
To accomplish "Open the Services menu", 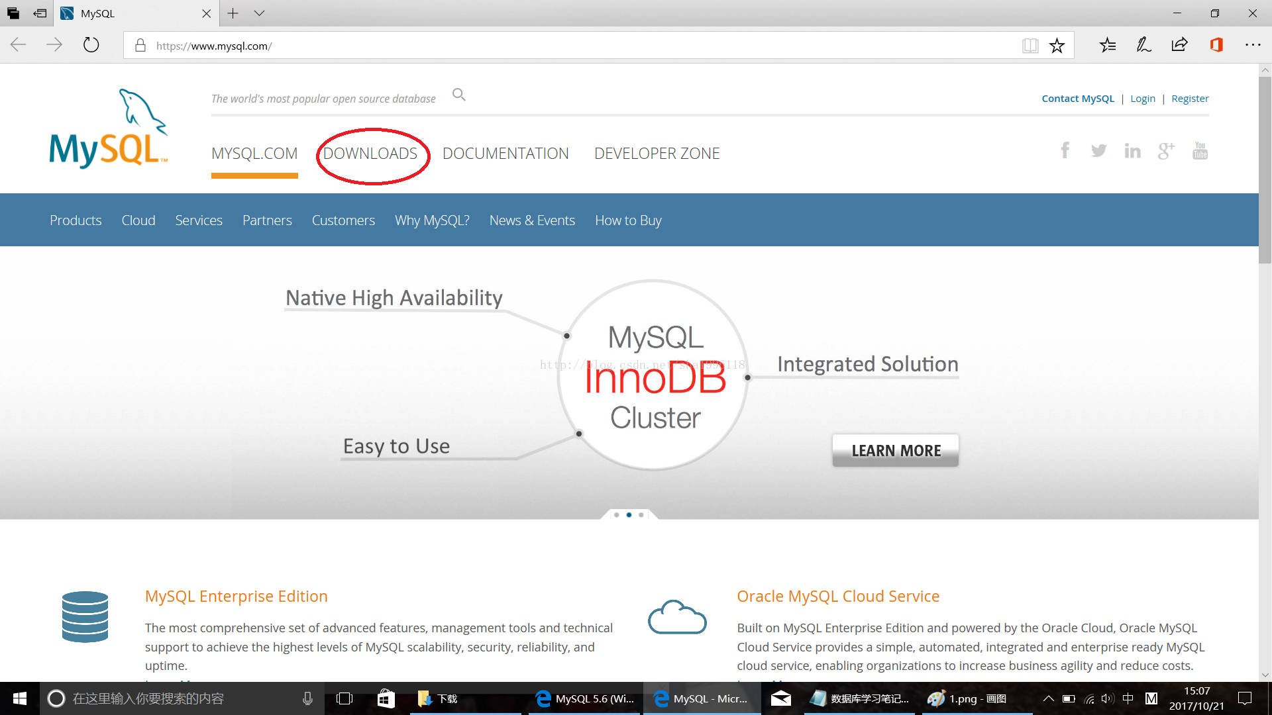I will click(x=199, y=220).
